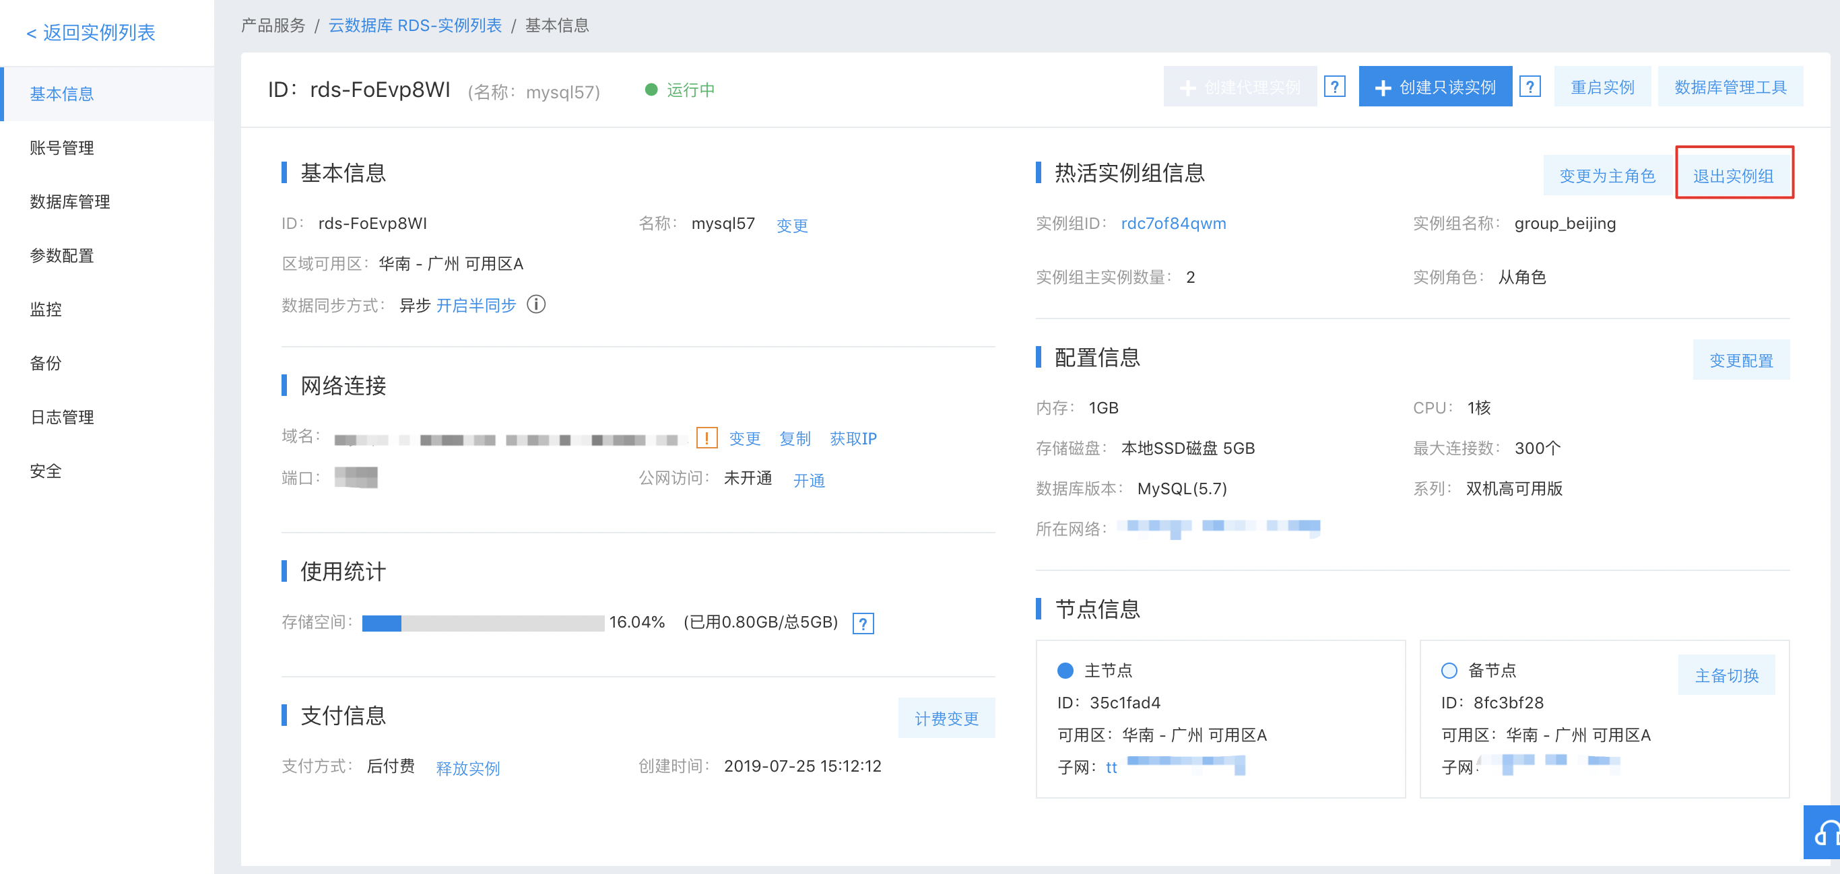The height and width of the screenshot is (874, 1840).
Task: Select the 备节点 radio indicator
Action: tap(1449, 671)
